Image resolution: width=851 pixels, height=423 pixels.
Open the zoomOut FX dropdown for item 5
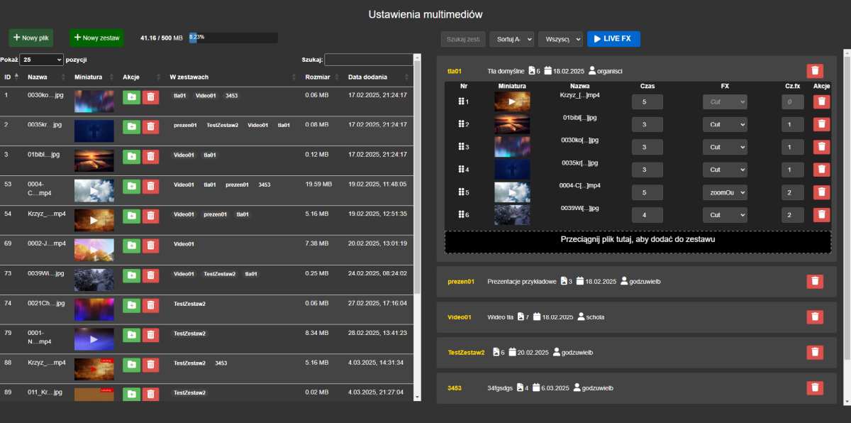coord(724,192)
